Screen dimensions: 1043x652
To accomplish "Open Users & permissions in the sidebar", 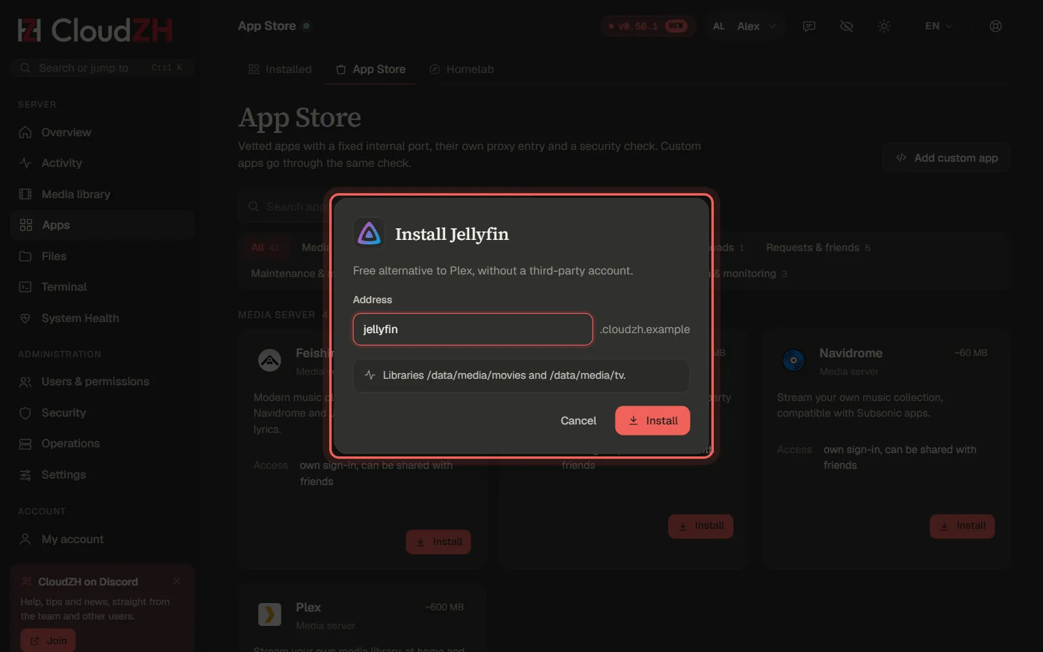I will [102, 381].
